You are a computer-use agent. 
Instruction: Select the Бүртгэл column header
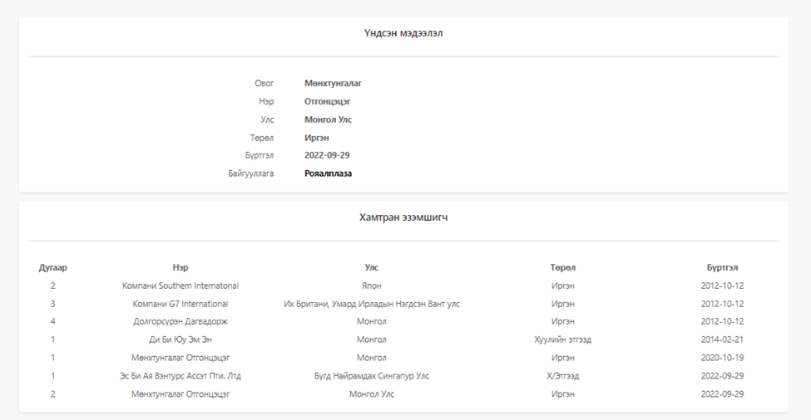(722, 267)
